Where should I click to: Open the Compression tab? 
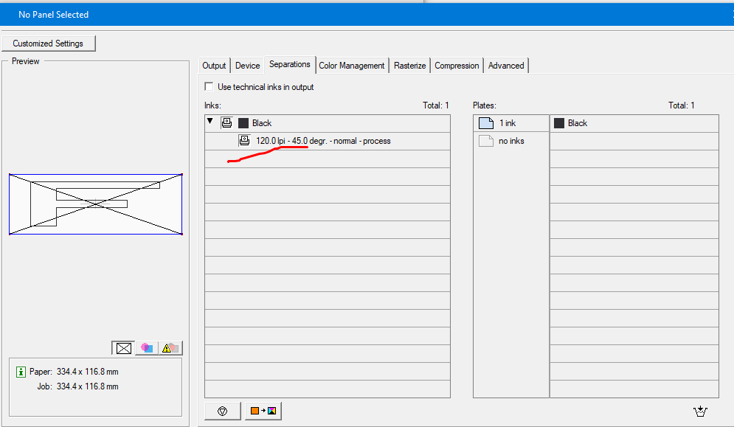point(457,66)
